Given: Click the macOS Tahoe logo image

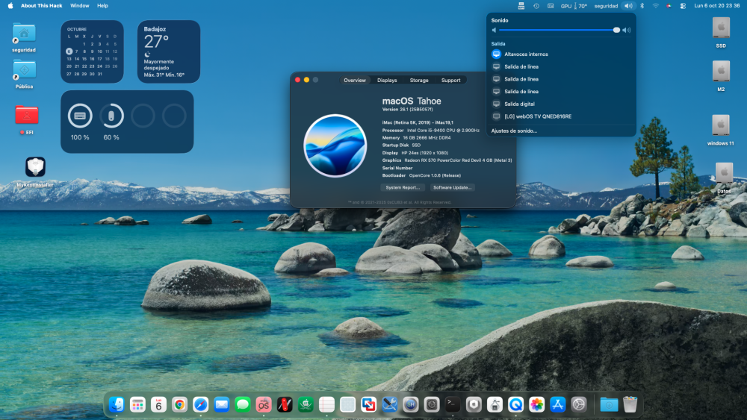Looking at the screenshot, I should click(335, 145).
